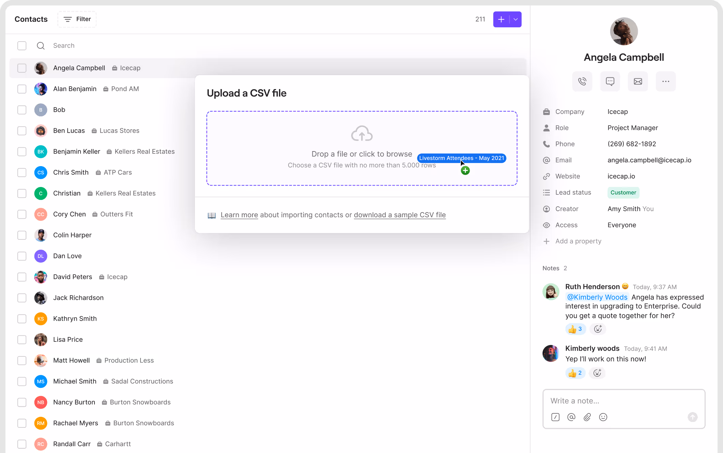
Task: Open the three-dots more options button
Action: point(665,81)
